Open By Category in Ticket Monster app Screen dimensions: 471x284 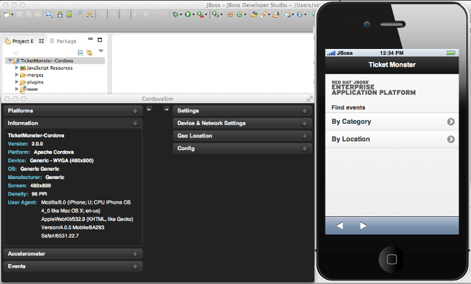pyautogui.click(x=392, y=122)
